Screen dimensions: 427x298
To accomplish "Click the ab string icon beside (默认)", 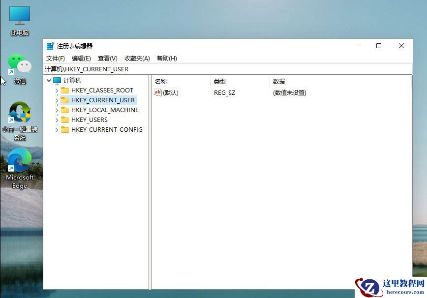I will pyautogui.click(x=157, y=92).
